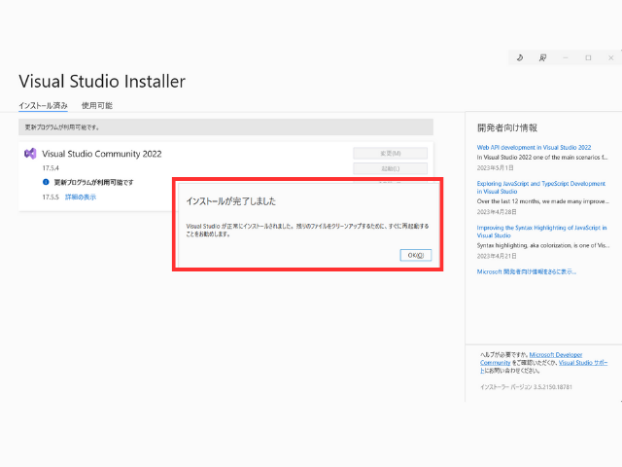Viewport: 622px width, 467px height.
Task: Click the Microsoft 開発者向け情報をさらに表示 link
Action: (527, 271)
